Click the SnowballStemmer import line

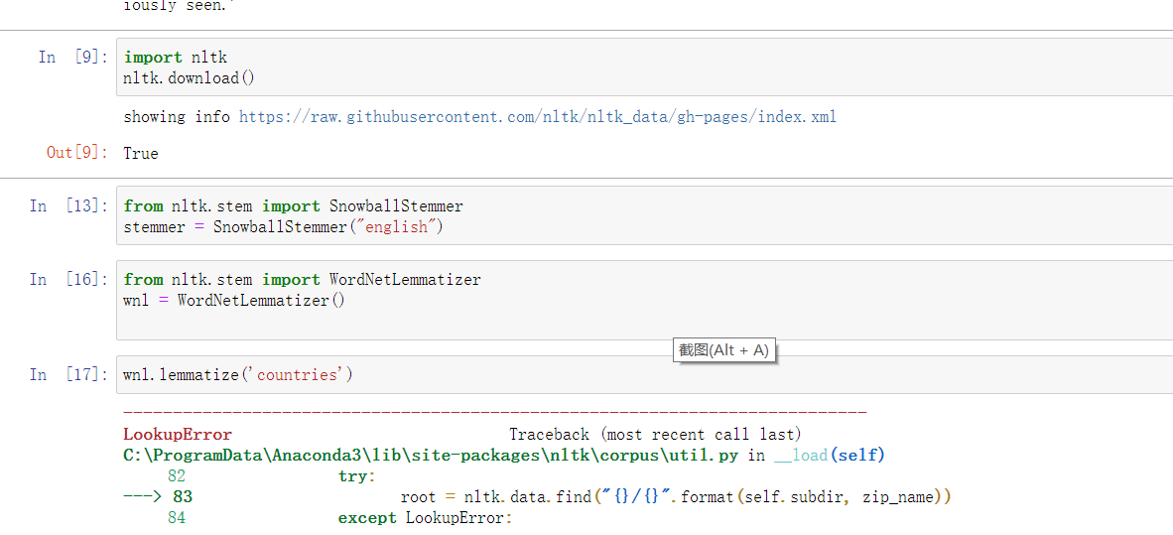point(294,205)
